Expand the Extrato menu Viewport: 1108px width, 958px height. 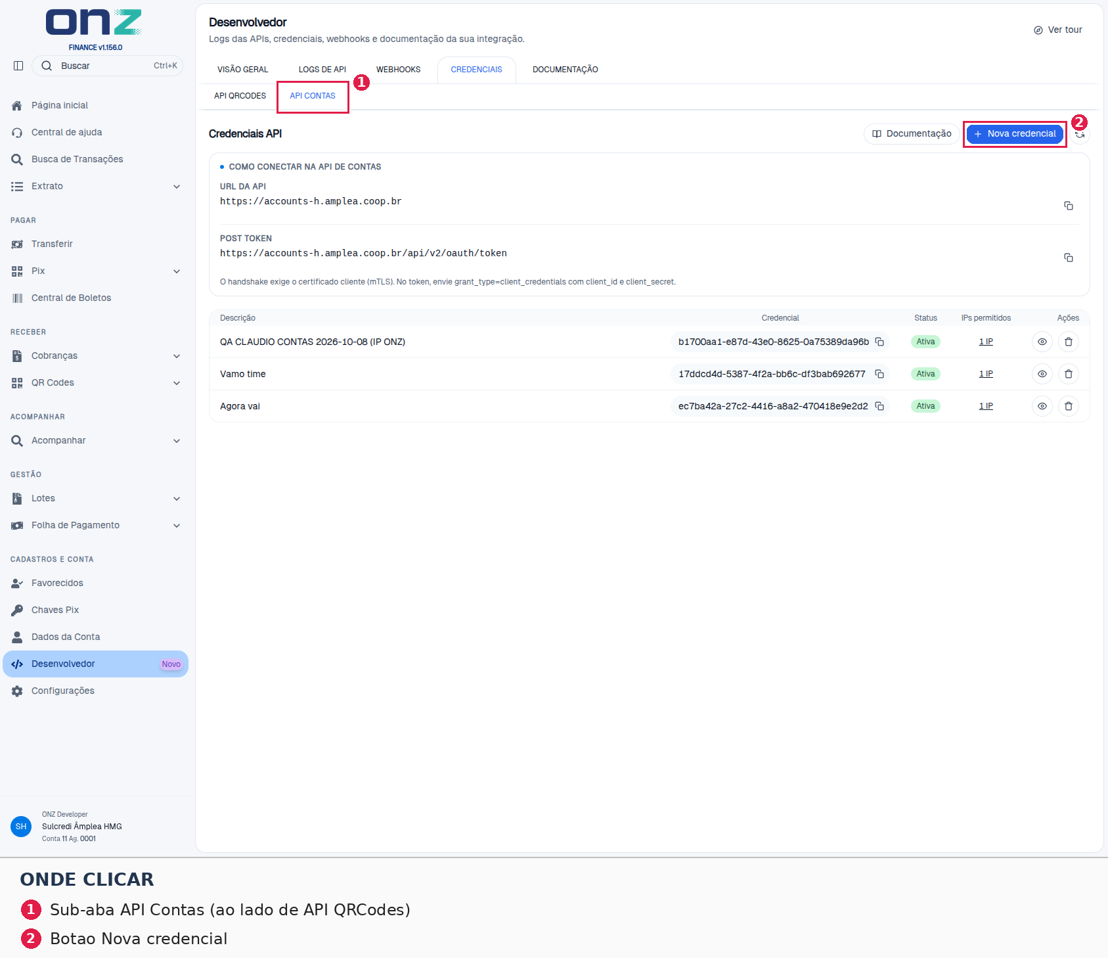95,186
